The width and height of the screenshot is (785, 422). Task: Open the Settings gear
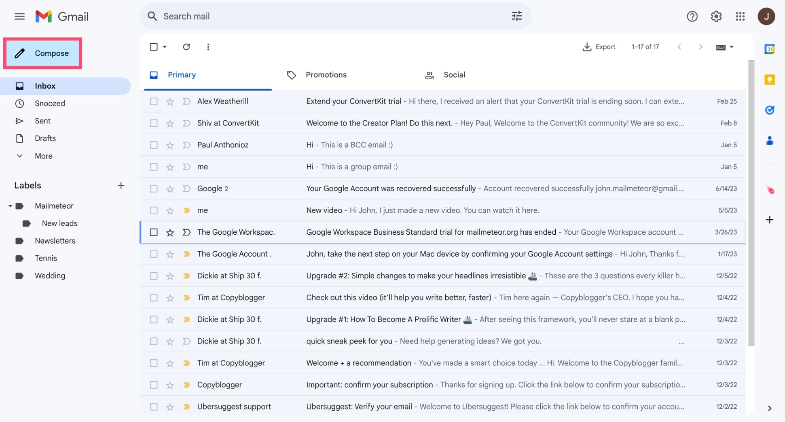[x=716, y=16]
